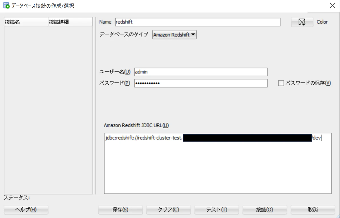Click the クリア(C) button
Screen dimensions: 340x218
(169, 209)
